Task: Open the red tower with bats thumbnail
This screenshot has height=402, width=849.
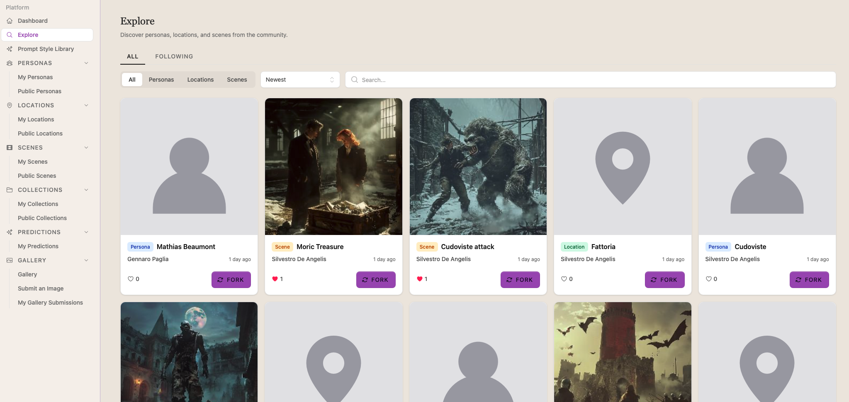Action: tap(623, 352)
